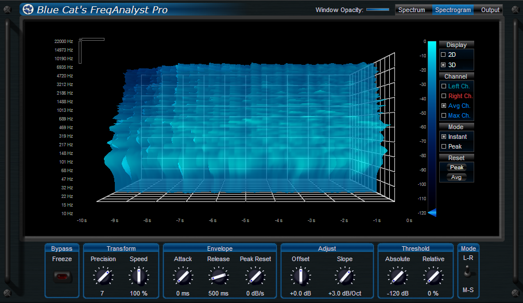Viewport: 523px width, 303px height.
Task: Enable the 2D display checkbox
Action: pyautogui.click(x=443, y=55)
